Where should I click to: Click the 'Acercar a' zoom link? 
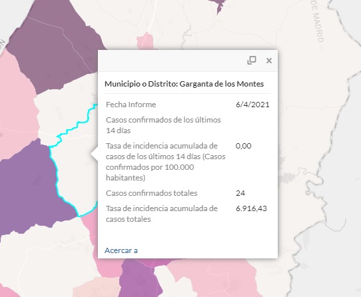click(121, 250)
